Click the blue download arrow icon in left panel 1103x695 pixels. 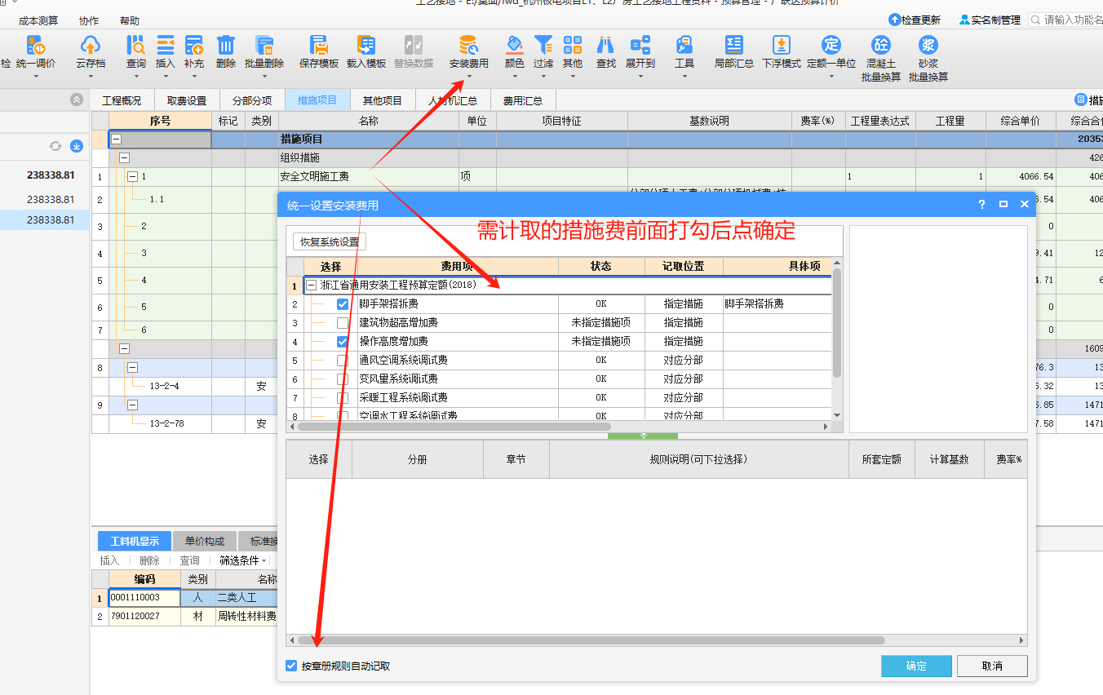[77, 146]
